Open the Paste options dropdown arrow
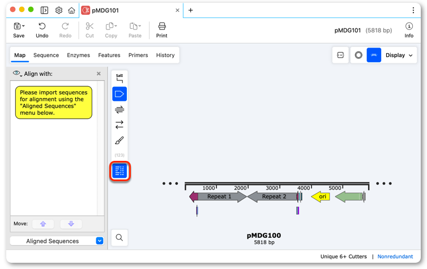Image resolution: width=427 pixels, height=269 pixels. click(x=140, y=26)
